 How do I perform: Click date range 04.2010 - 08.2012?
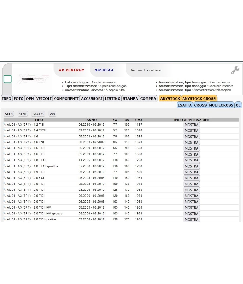pos(92,124)
